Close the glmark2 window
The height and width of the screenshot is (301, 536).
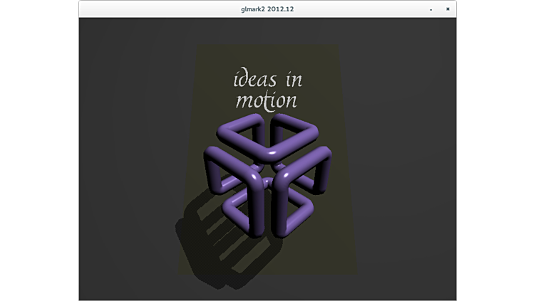(x=448, y=9)
